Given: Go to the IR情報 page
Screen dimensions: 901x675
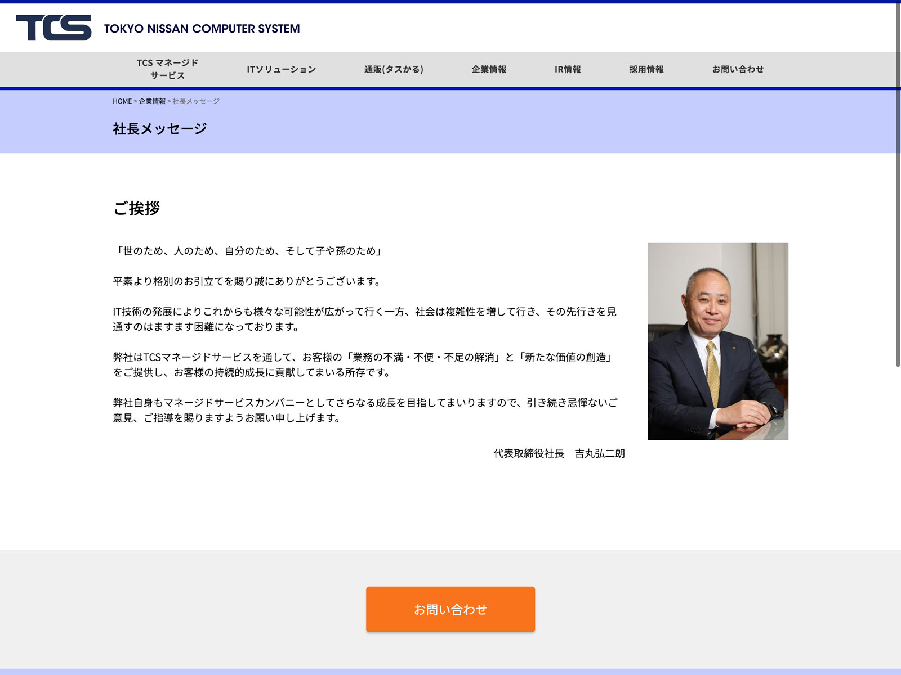Looking at the screenshot, I should click(568, 69).
